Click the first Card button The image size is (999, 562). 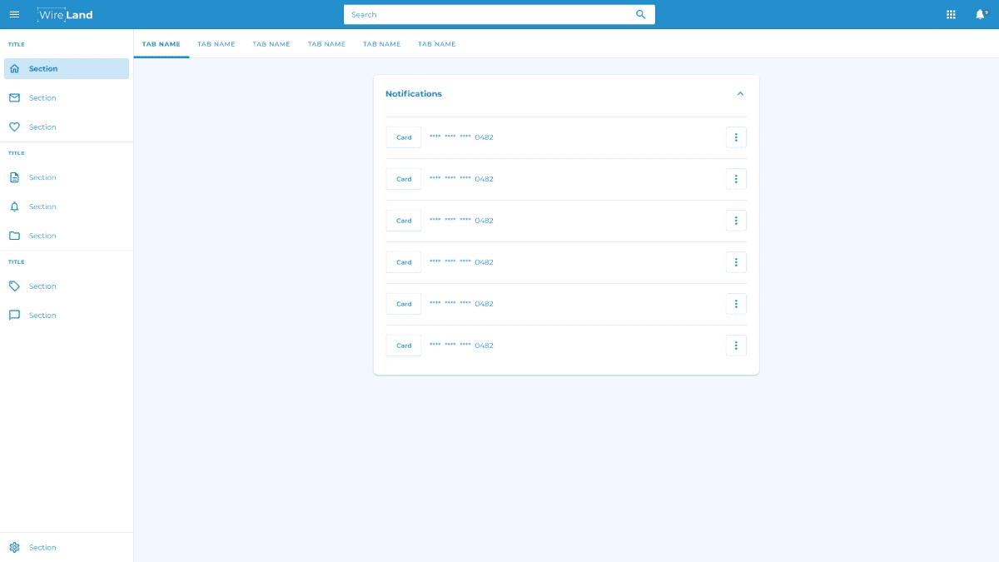pyautogui.click(x=404, y=137)
